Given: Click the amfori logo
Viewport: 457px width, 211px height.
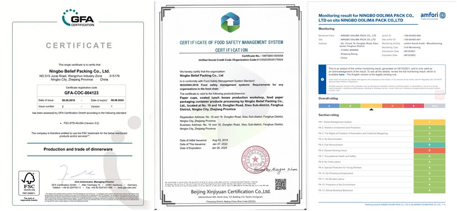Looking at the screenshot, I should (x=433, y=16).
